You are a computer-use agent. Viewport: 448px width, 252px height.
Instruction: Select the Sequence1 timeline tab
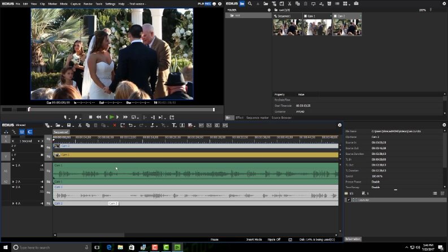[61, 132]
